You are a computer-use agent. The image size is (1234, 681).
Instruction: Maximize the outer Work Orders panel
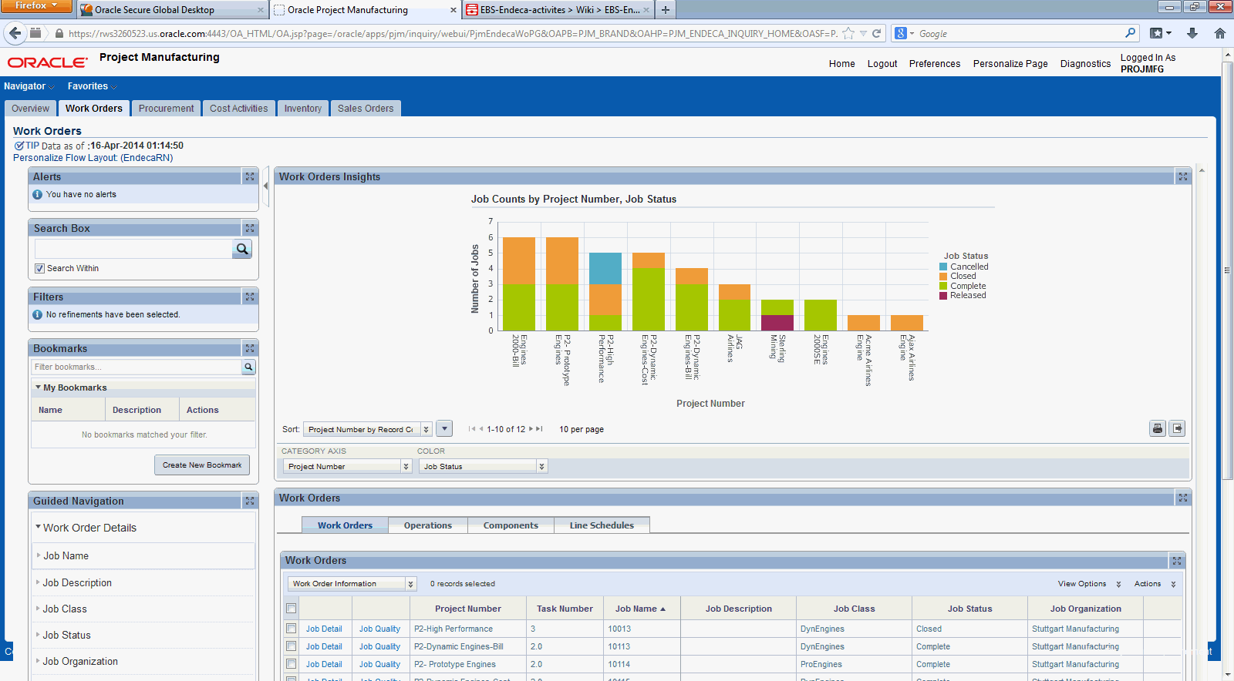[x=1183, y=498]
